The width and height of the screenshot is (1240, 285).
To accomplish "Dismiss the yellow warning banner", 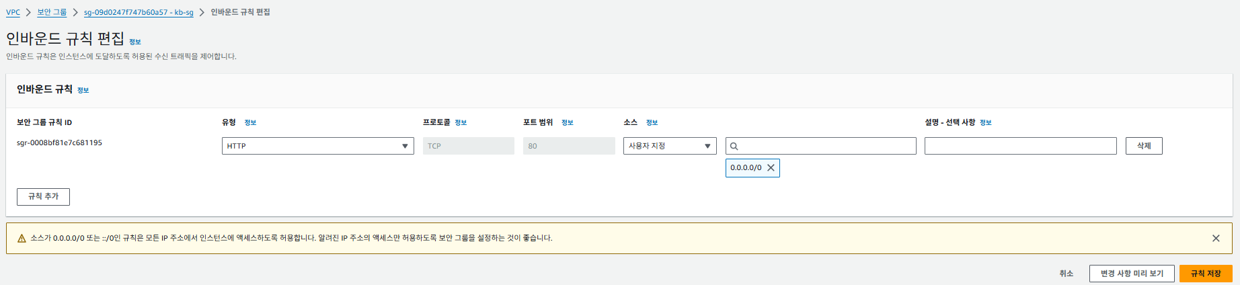I will pos(1216,238).
